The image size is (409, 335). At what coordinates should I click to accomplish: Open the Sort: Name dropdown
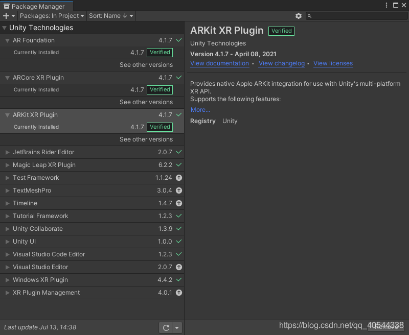click(x=111, y=16)
